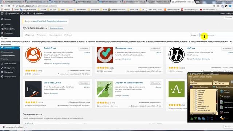233x131 pixels.
Task: Switch to Любимые tab
Action: (68, 35)
